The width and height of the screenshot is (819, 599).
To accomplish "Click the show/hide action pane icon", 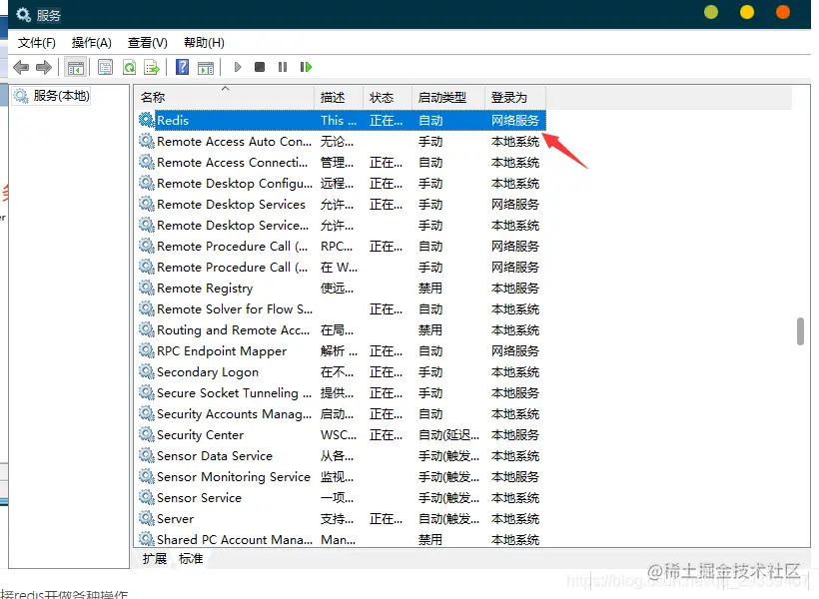I will tap(206, 67).
